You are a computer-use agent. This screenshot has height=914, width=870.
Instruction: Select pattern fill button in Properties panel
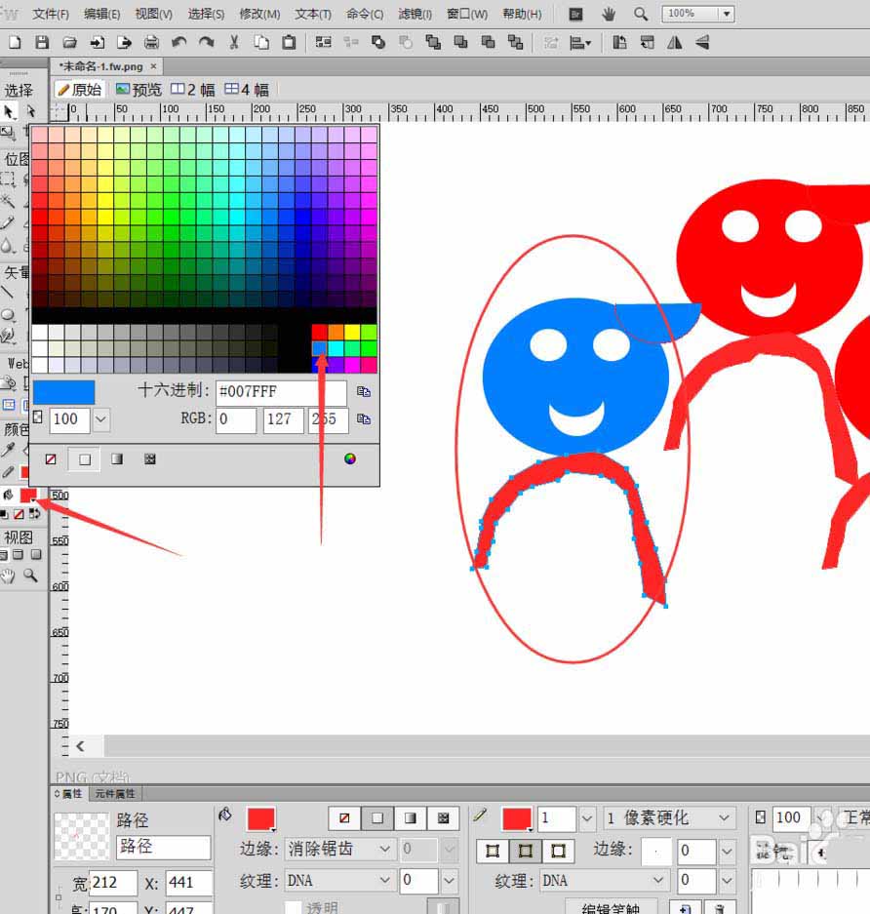[x=444, y=817]
